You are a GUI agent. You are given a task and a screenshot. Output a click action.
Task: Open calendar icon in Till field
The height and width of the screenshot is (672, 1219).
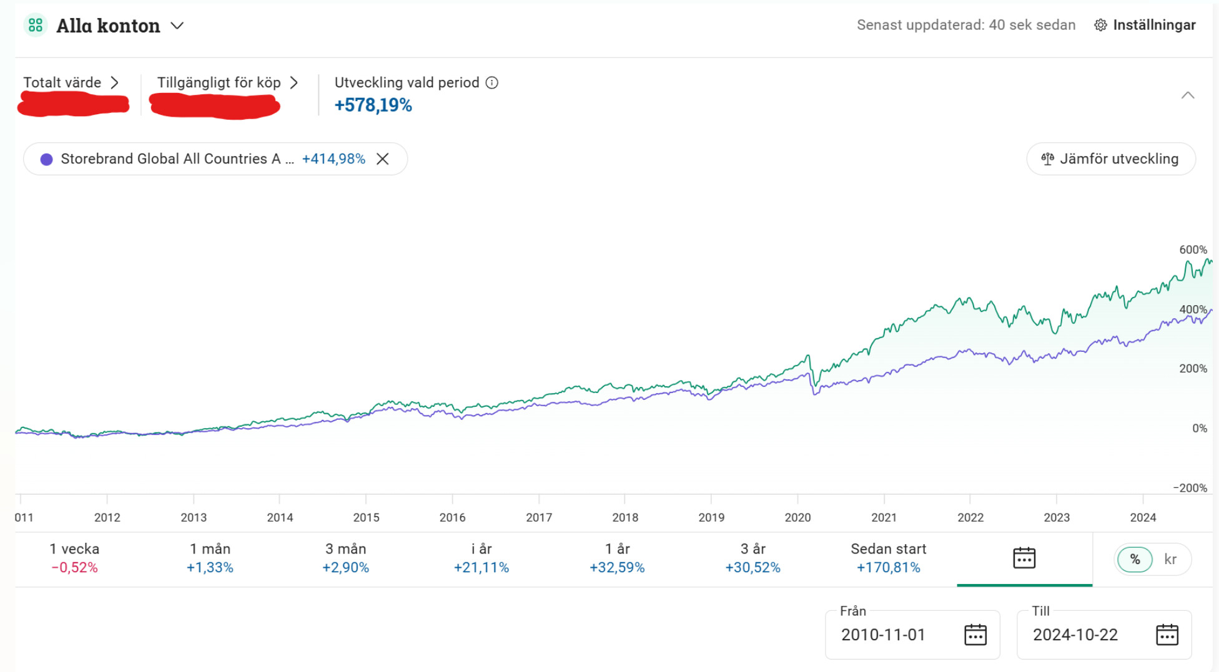coord(1167,635)
